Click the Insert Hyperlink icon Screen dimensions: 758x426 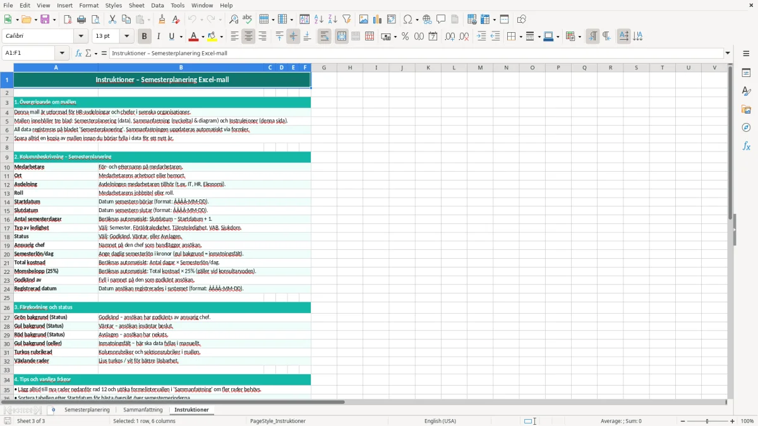428,20
